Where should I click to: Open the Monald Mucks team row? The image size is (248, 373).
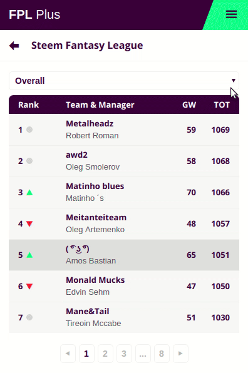pos(124,286)
